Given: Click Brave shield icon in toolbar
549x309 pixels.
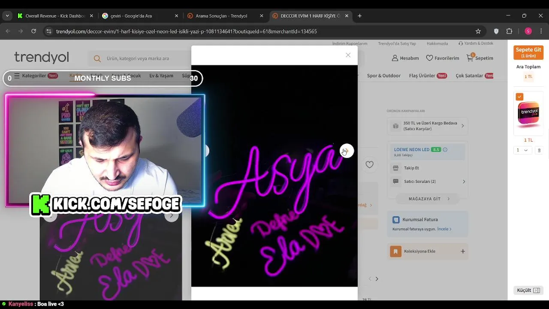Looking at the screenshot, I should click(496, 31).
